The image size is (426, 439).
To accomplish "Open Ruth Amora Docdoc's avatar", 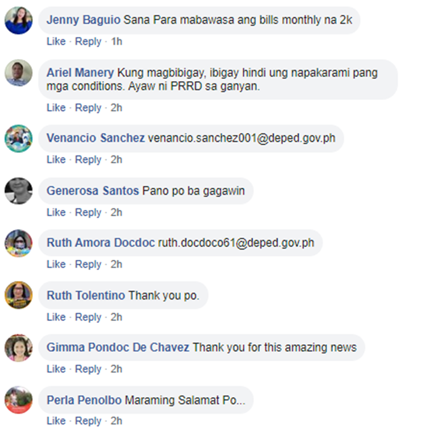I will (x=19, y=243).
